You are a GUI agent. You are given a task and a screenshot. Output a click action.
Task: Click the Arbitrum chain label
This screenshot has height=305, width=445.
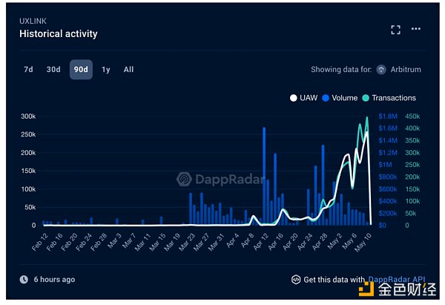406,70
